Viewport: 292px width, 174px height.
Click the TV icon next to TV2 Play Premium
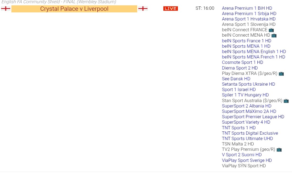coord(279,149)
